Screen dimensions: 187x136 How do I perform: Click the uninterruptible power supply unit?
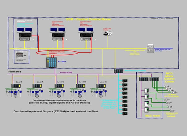click(x=150, y=48)
